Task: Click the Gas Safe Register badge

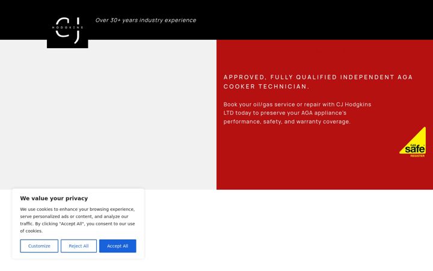Action: coord(413,142)
